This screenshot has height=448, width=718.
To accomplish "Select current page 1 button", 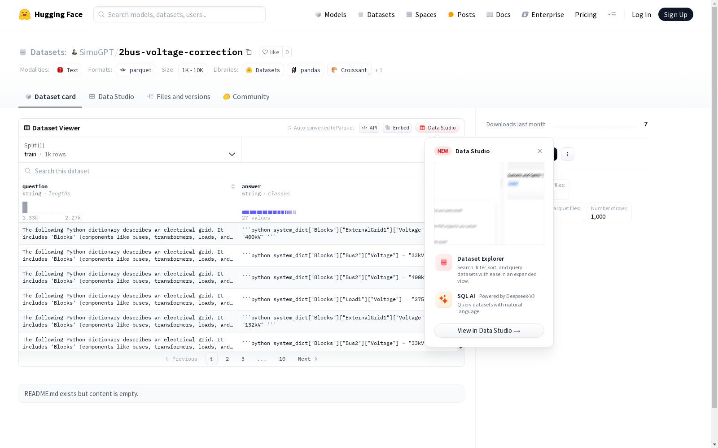I will 211,359.
